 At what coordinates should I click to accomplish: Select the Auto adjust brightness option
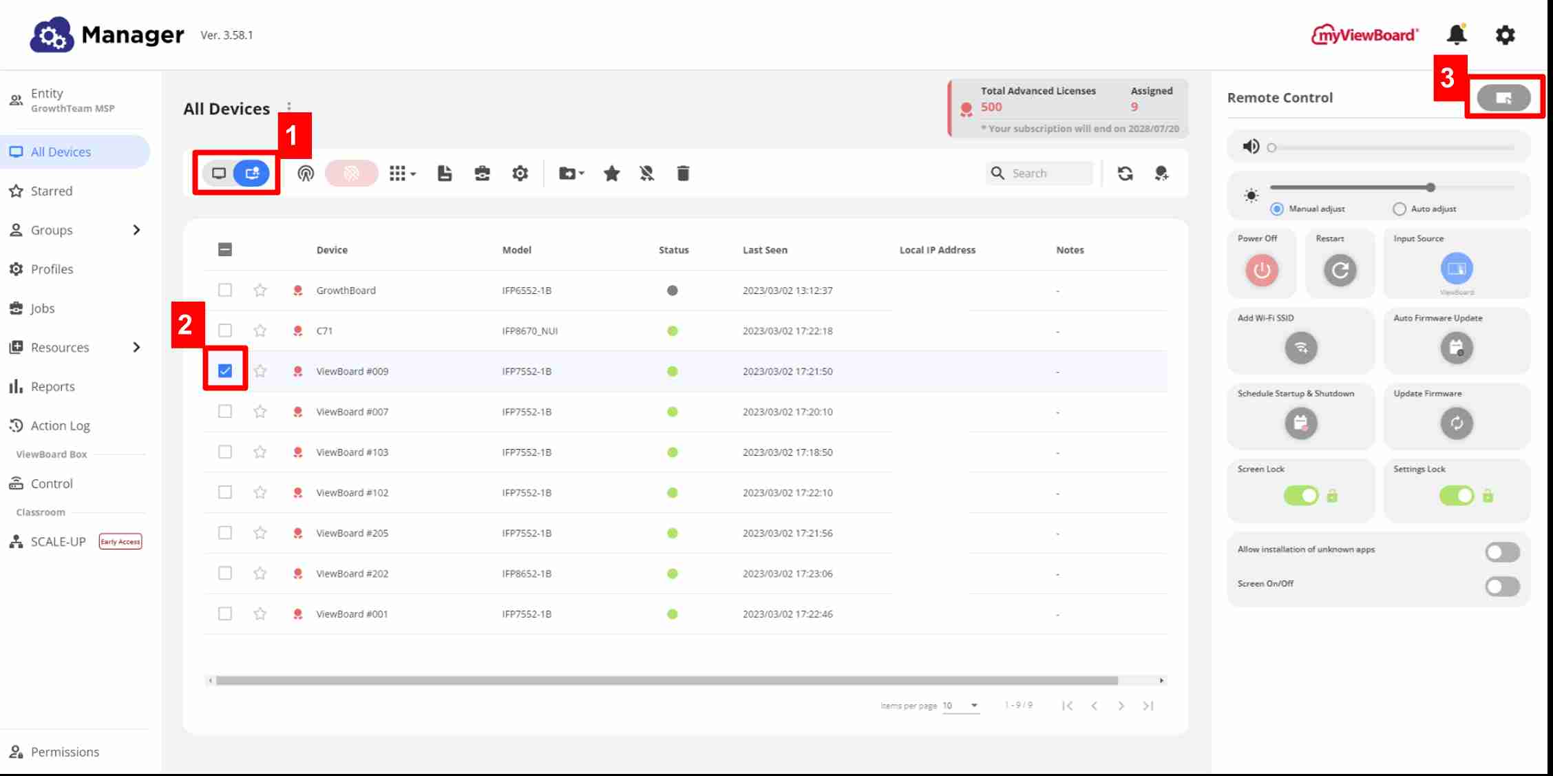(1399, 209)
